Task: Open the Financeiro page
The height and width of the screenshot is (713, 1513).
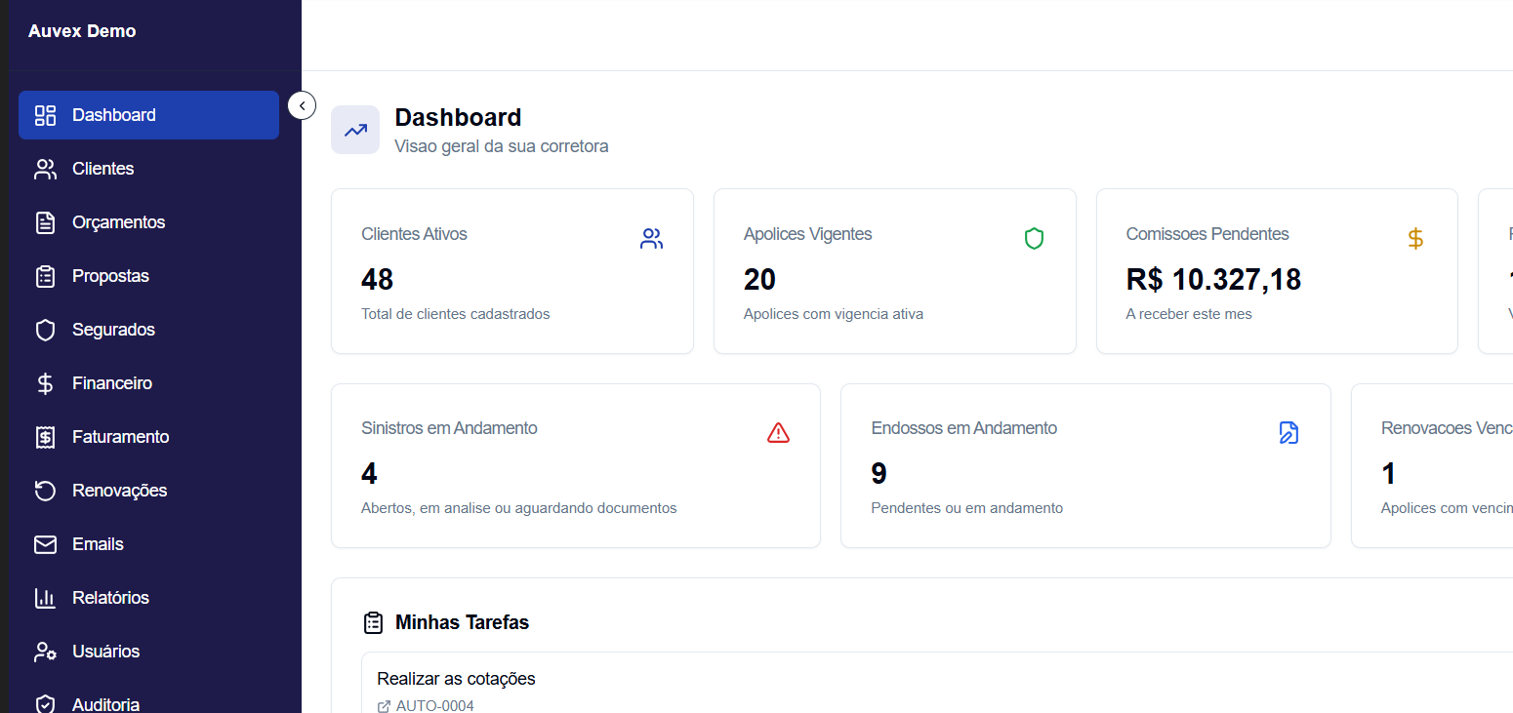Action: [148, 383]
